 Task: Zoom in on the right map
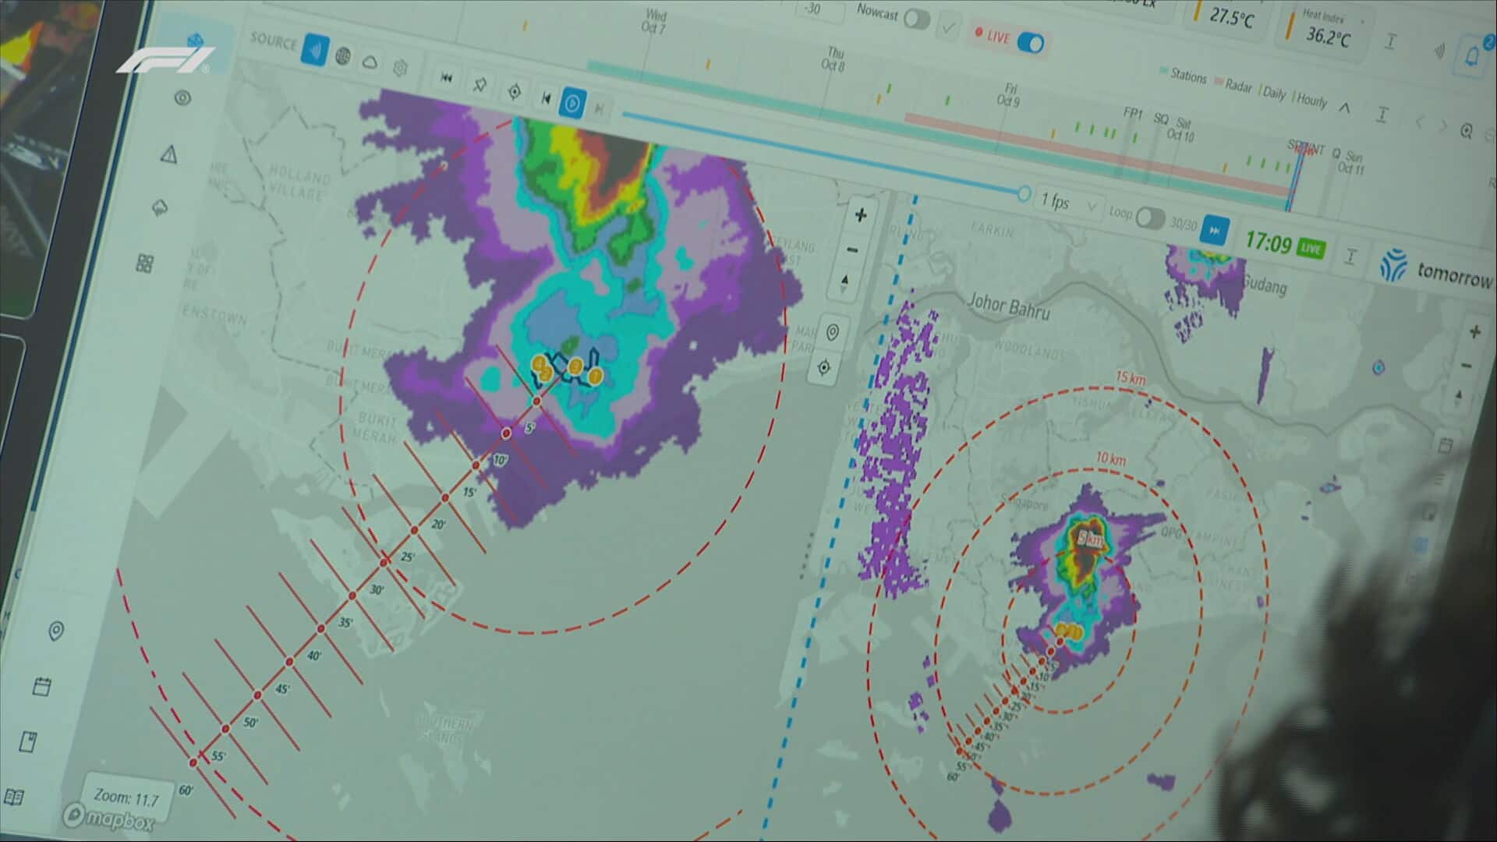1474,332
